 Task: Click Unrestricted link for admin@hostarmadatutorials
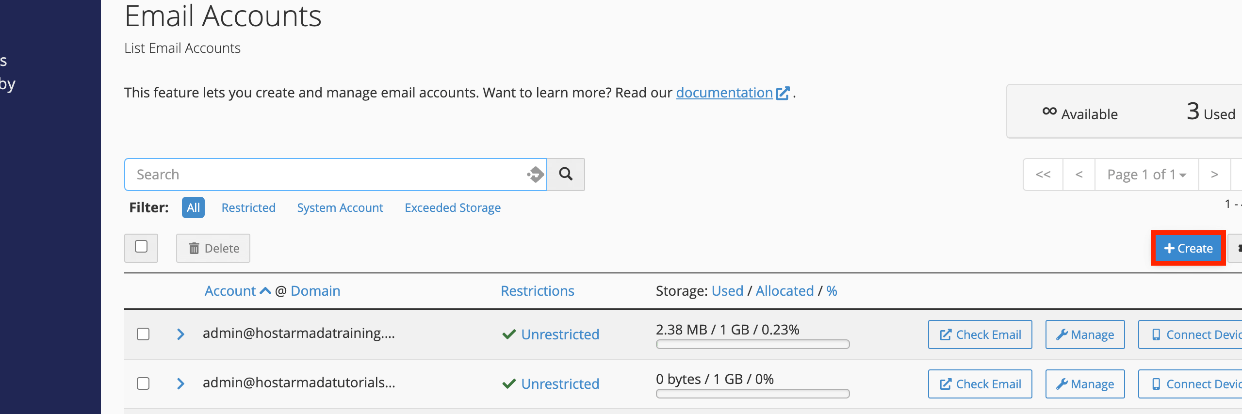(560, 384)
